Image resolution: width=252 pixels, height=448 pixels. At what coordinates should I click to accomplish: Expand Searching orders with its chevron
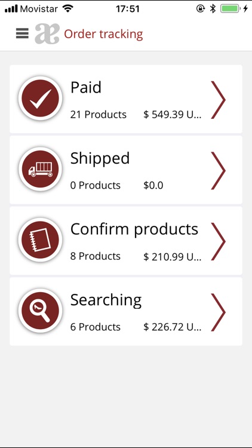click(x=219, y=312)
